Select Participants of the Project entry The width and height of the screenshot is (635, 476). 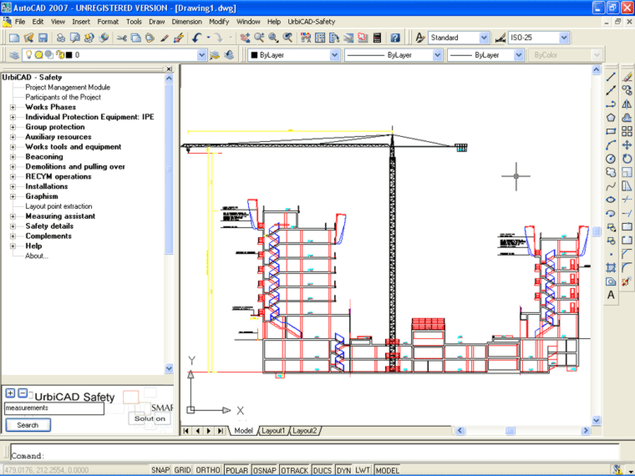[x=63, y=97]
